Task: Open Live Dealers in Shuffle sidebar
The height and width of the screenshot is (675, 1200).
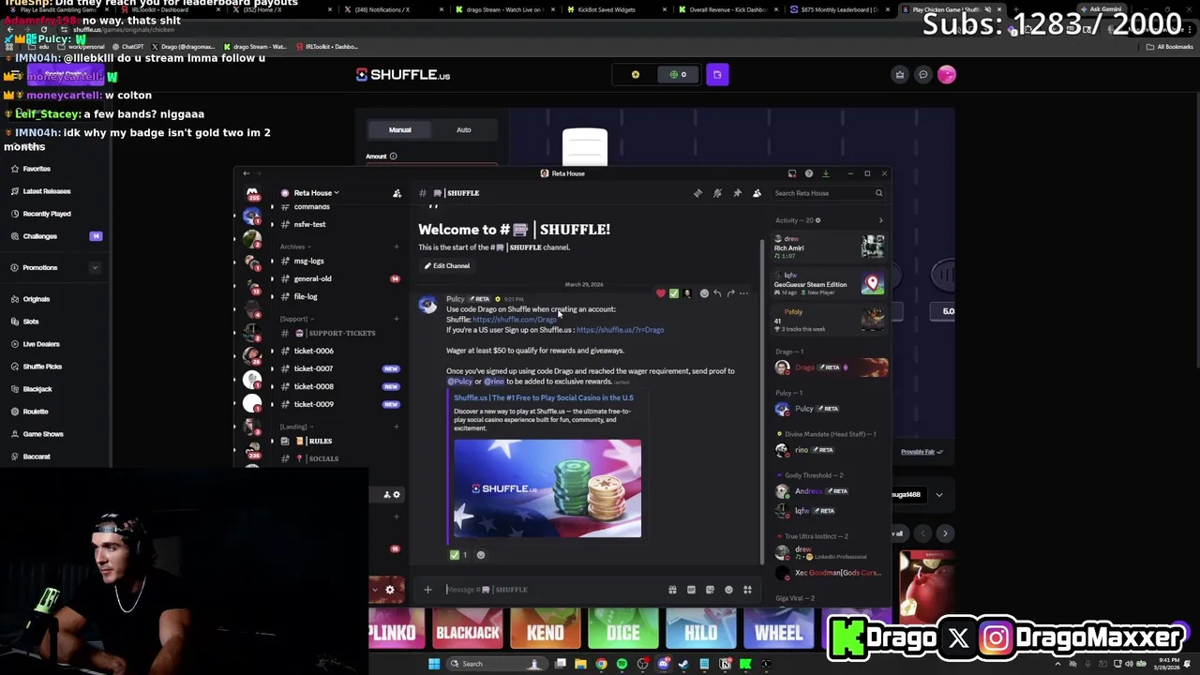Action: tap(40, 344)
